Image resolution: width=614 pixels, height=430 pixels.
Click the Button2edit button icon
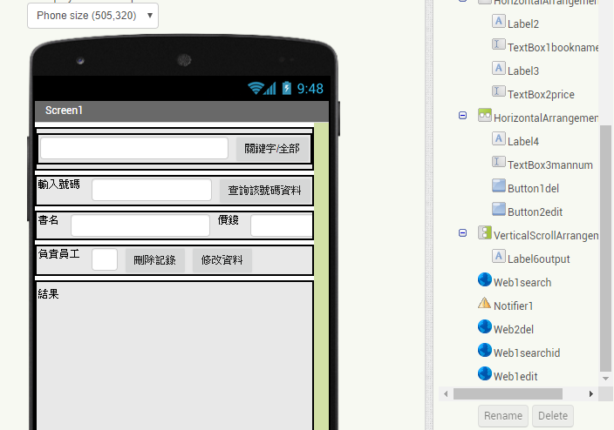point(499,209)
